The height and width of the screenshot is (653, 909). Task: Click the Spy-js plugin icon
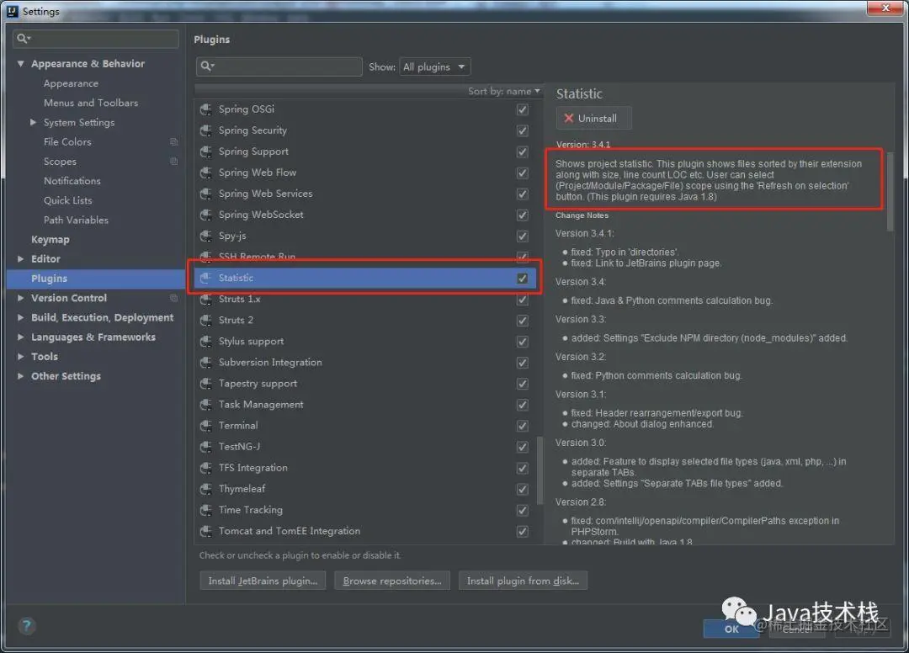(205, 236)
